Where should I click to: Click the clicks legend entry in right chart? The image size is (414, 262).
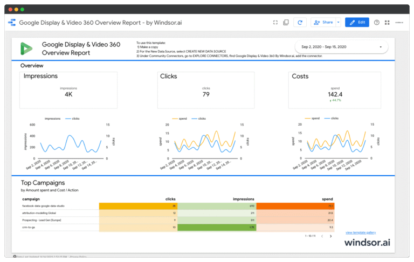click(332, 118)
